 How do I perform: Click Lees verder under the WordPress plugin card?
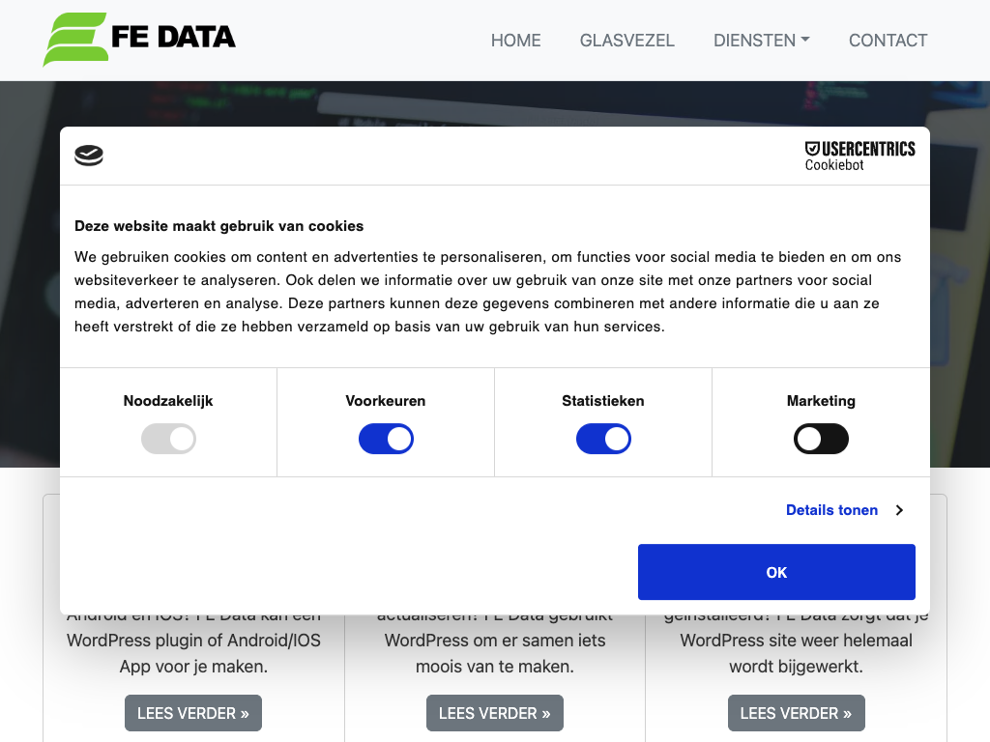coord(193,713)
